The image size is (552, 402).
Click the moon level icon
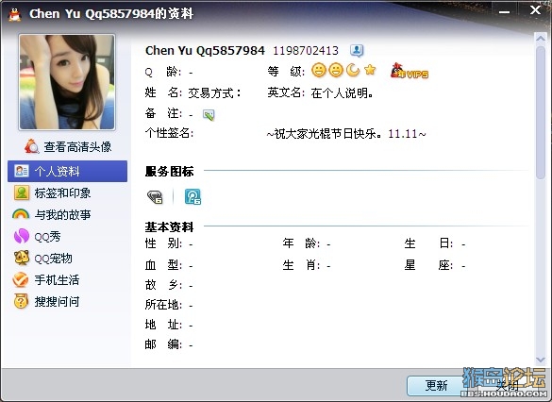coord(353,70)
